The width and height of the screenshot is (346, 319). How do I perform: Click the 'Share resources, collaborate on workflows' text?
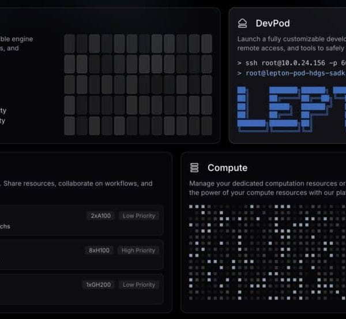coord(78,183)
